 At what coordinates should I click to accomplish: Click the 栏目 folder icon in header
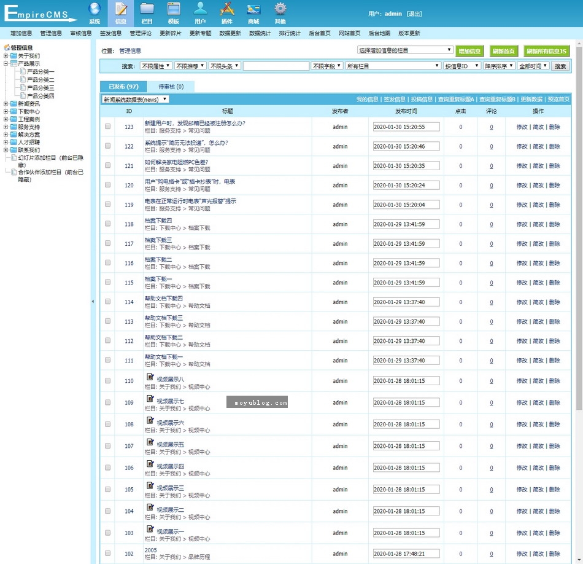click(147, 9)
